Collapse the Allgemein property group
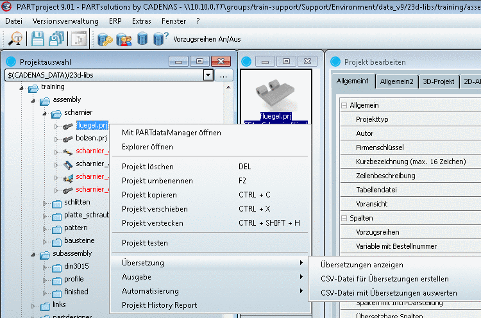Image resolution: width=481 pixels, height=318 pixels. point(344,106)
